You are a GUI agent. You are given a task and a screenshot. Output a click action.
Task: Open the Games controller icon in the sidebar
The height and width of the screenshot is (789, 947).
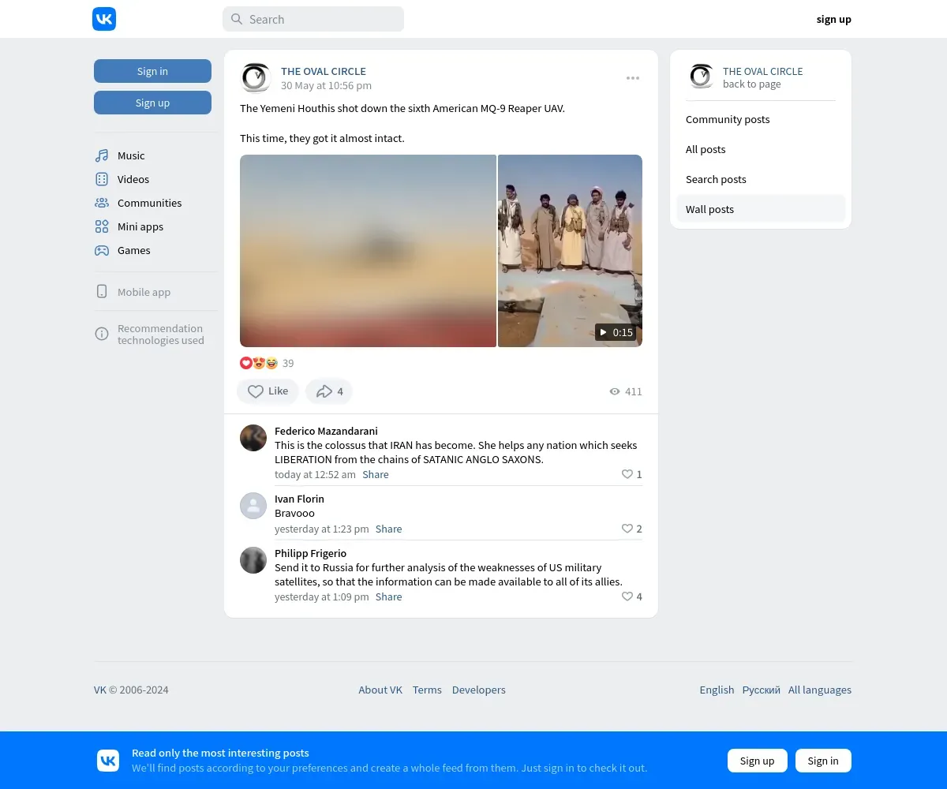[102, 250]
